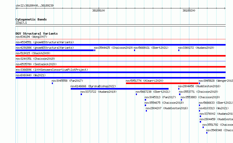This screenshot has width=233, height=143.
Task: Open the nsv4291886 (gnomADStructuralVariants) label
Action: 45,48
